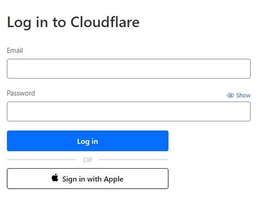
Task: Submit the form via Log in
Action: click(88, 141)
